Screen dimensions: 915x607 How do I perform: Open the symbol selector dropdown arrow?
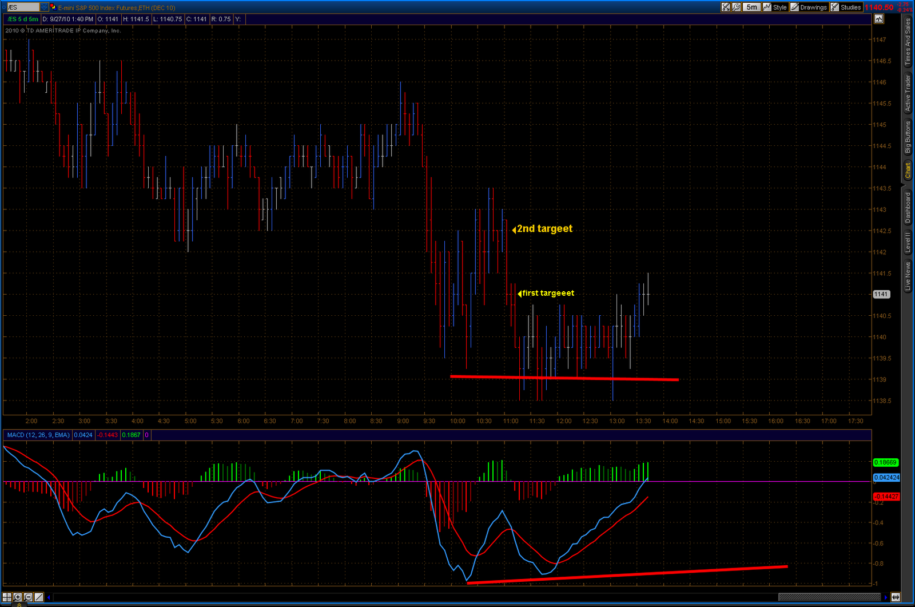pyautogui.click(x=44, y=7)
